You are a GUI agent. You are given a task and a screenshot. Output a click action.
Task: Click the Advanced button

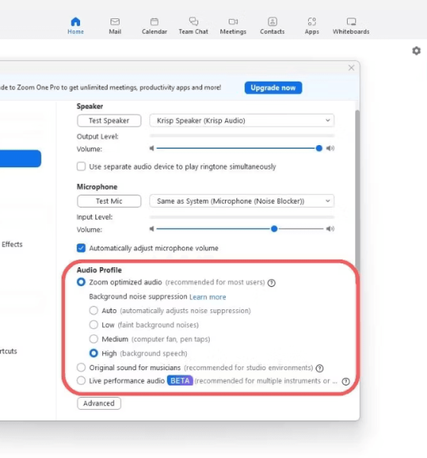99,403
